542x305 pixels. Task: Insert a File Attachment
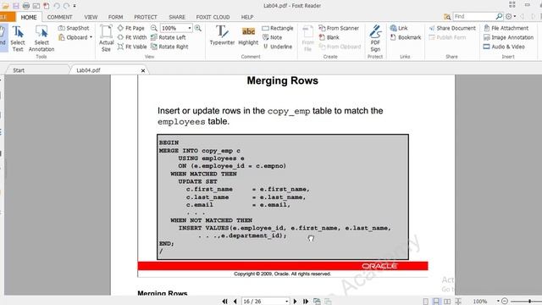pos(506,28)
